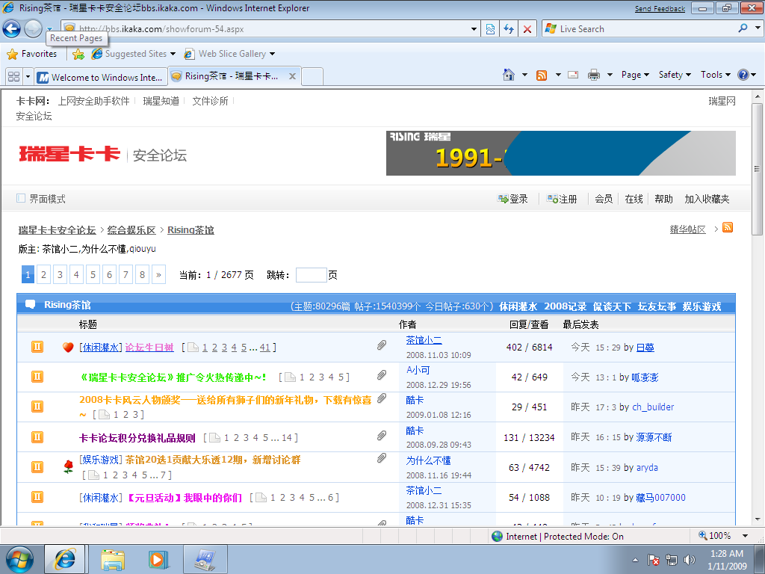Image resolution: width=765 pixels, height=574 pixels.
Task: Toggle the 界面模式 checkbox
Action: coord(21,198)
